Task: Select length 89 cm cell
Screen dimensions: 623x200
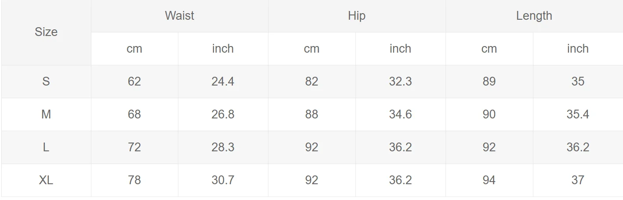Action: pos(489,82)
